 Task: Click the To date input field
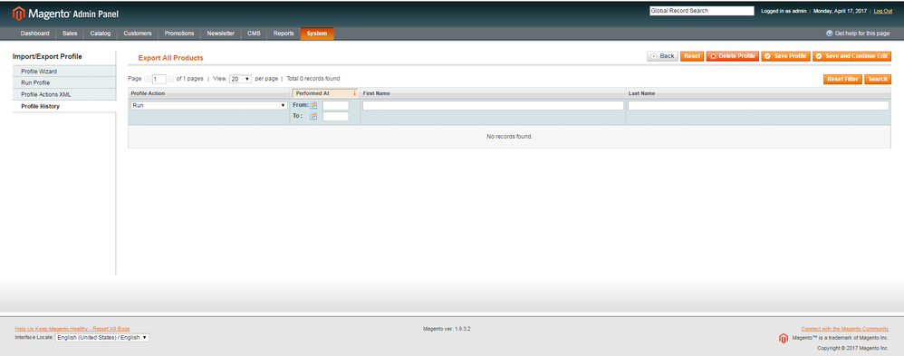335,117
